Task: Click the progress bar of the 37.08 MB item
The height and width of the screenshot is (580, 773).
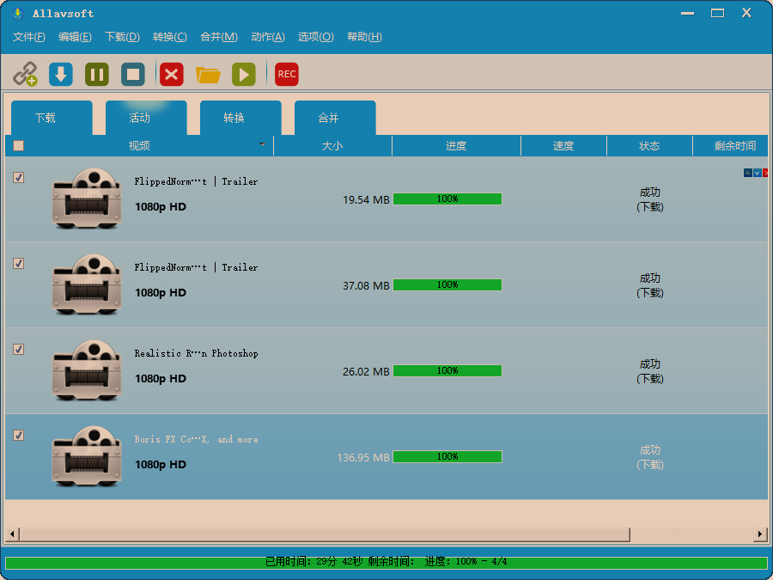Action: [x=447, y=284]
